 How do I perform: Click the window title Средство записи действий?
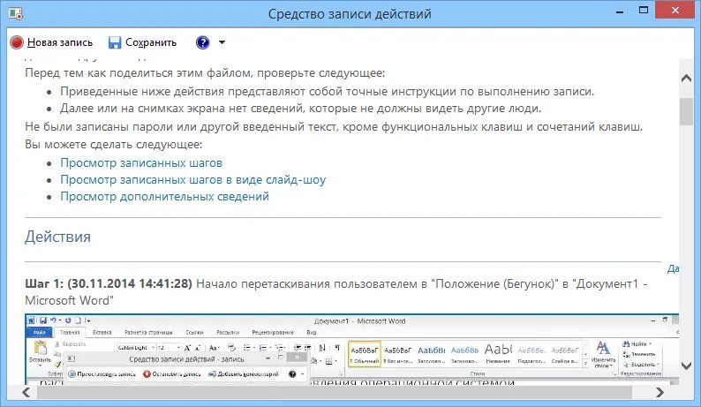pos(350,14)
